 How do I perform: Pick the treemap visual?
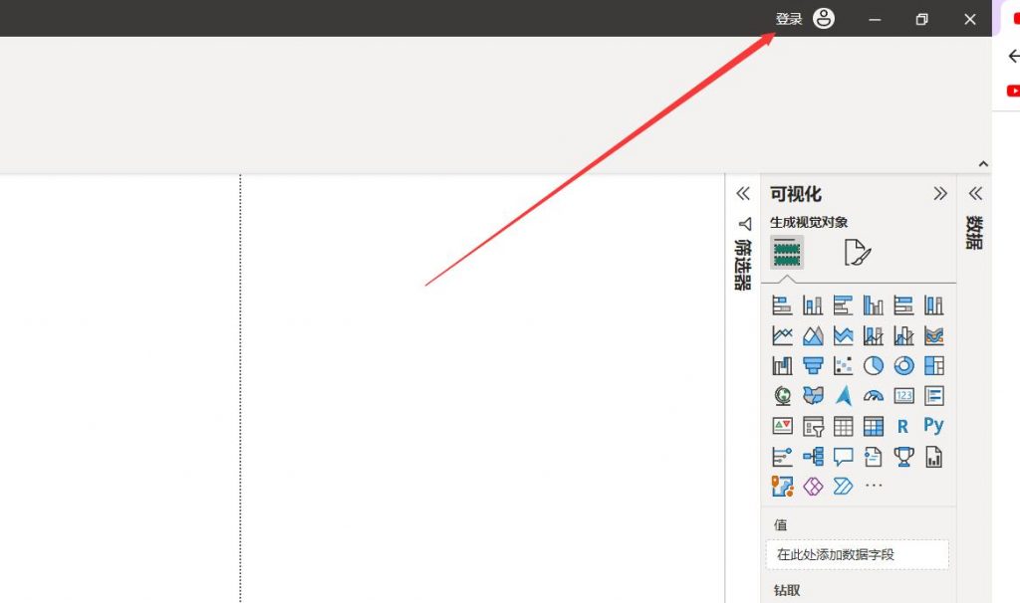pyautogui.click(x=934, y=366)
